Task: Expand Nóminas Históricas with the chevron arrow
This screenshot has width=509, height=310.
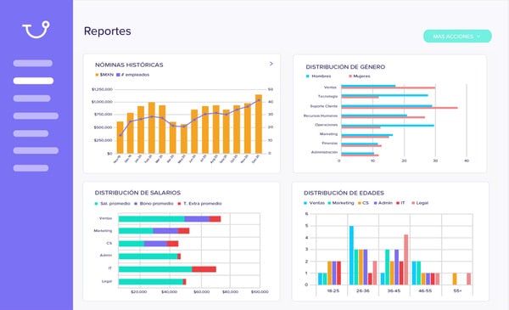Action: coord(271,64)
